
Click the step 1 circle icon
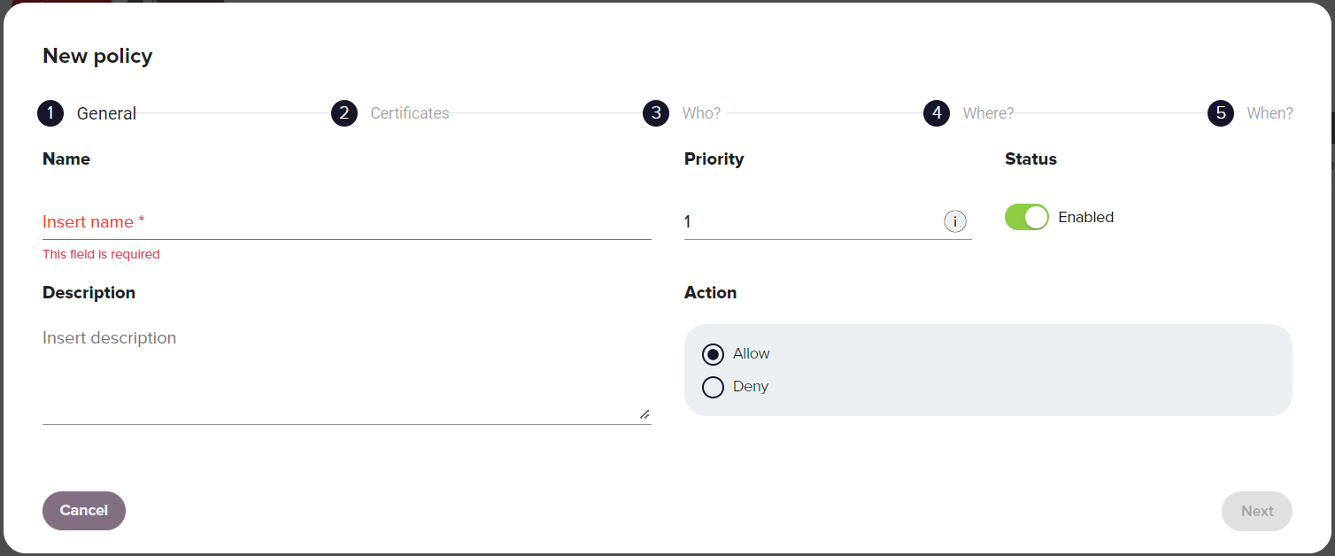[50, 113]
